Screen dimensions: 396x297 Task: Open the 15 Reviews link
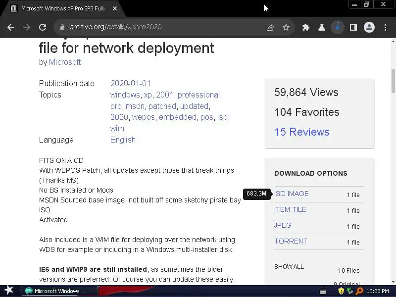pyautogui.click(x=302, y=132)
